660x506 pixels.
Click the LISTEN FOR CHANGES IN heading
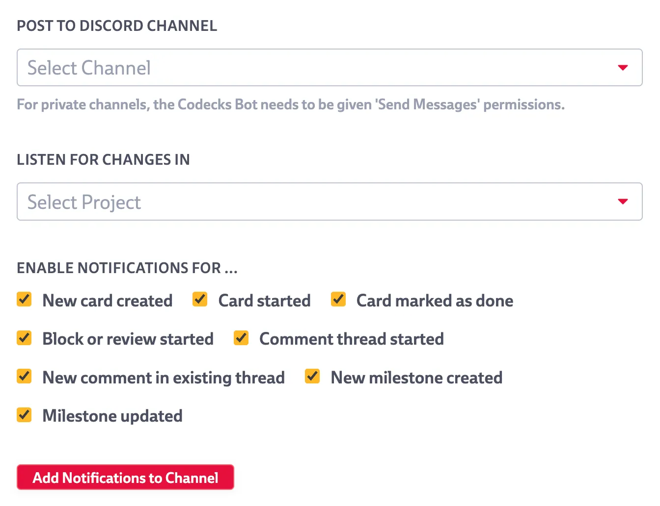click(103, 159)
